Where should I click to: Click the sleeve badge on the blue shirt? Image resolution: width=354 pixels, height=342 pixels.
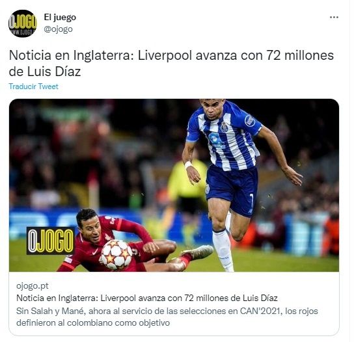tap(250, 121)
